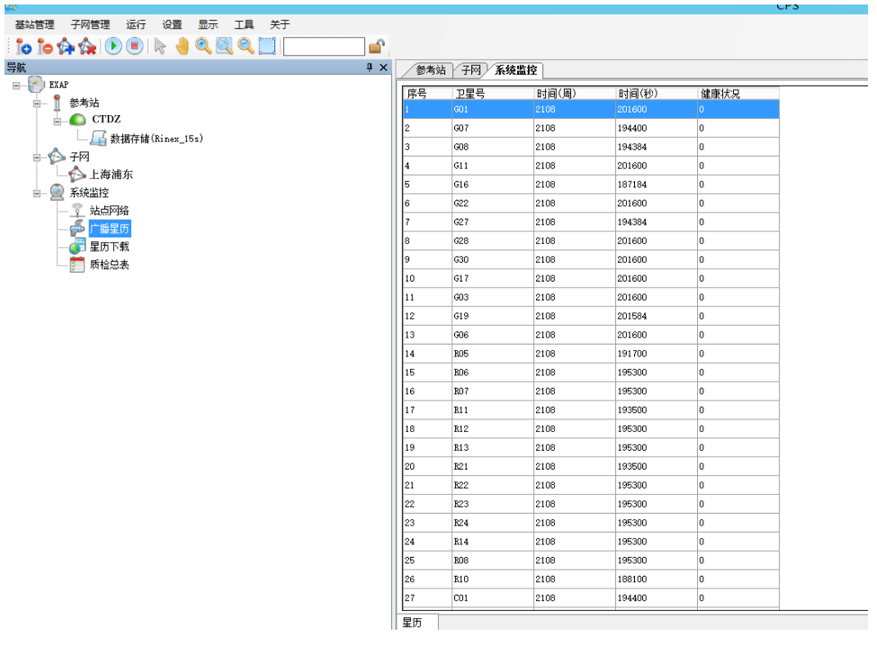
Task: Select the 上海浦东 subnet tree item
Action: click(112, 175)
